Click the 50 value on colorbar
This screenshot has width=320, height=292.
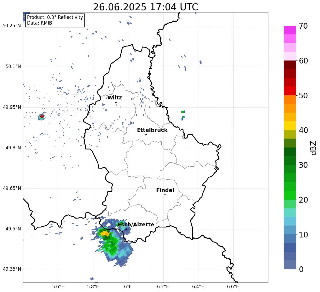coord(303,95)
